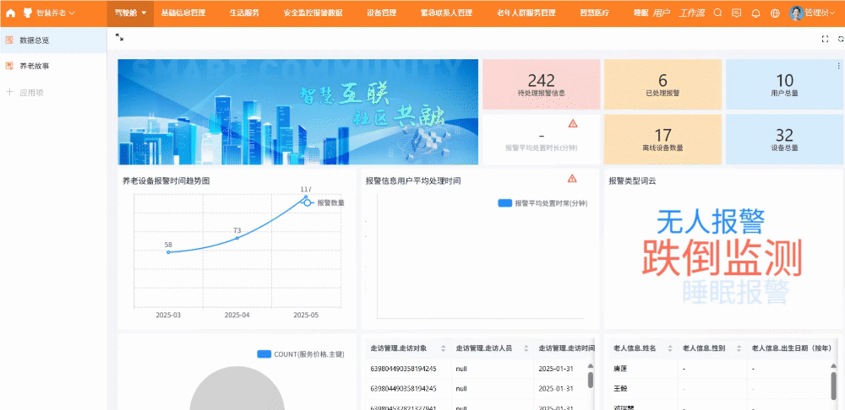Open the 驾驶舱 dropdown menu
The width and height of the screenshot is (845, 410).
pos(130,13)
